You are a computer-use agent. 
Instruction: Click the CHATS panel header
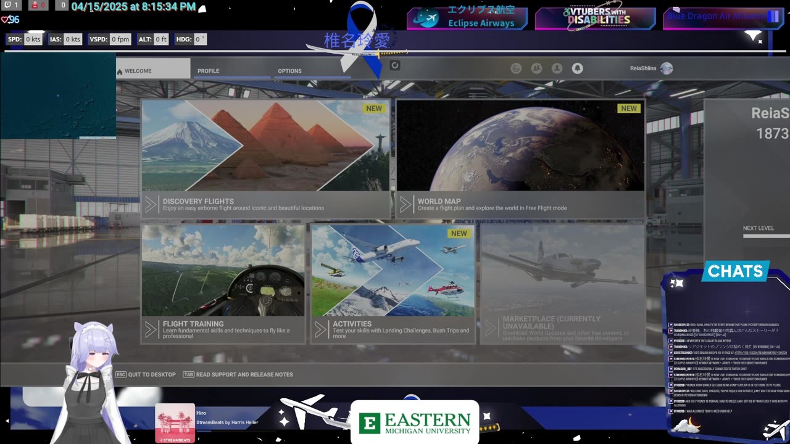[736, 271]
